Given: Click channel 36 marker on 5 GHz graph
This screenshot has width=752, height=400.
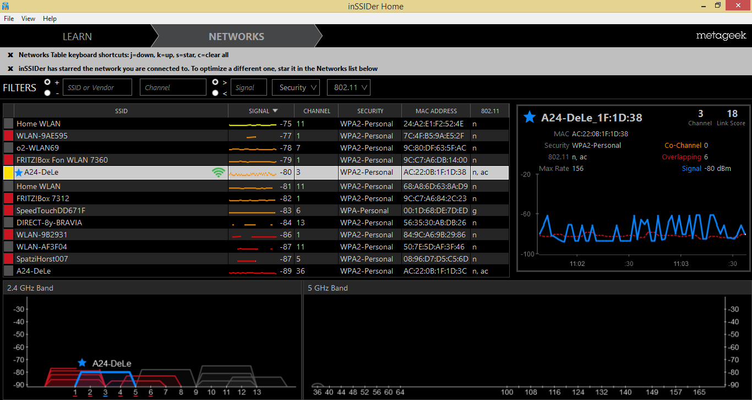Looking at the screenshot, I should click(x=317, y=392).
